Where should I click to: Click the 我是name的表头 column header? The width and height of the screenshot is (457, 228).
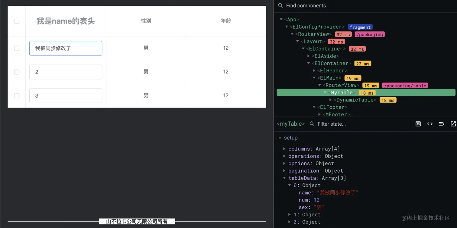(x=66, y=21)
